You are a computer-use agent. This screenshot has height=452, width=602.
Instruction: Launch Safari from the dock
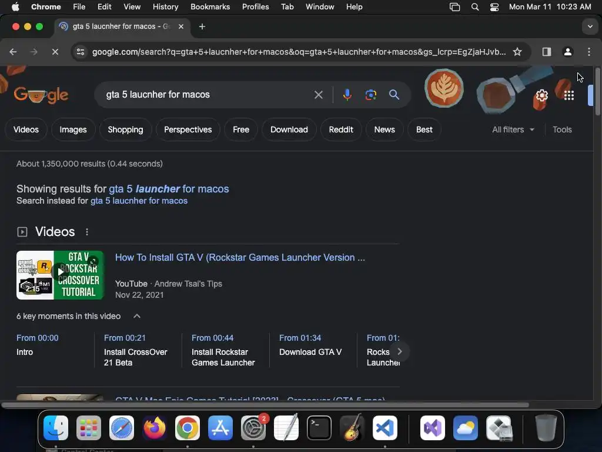pos(121,428)
